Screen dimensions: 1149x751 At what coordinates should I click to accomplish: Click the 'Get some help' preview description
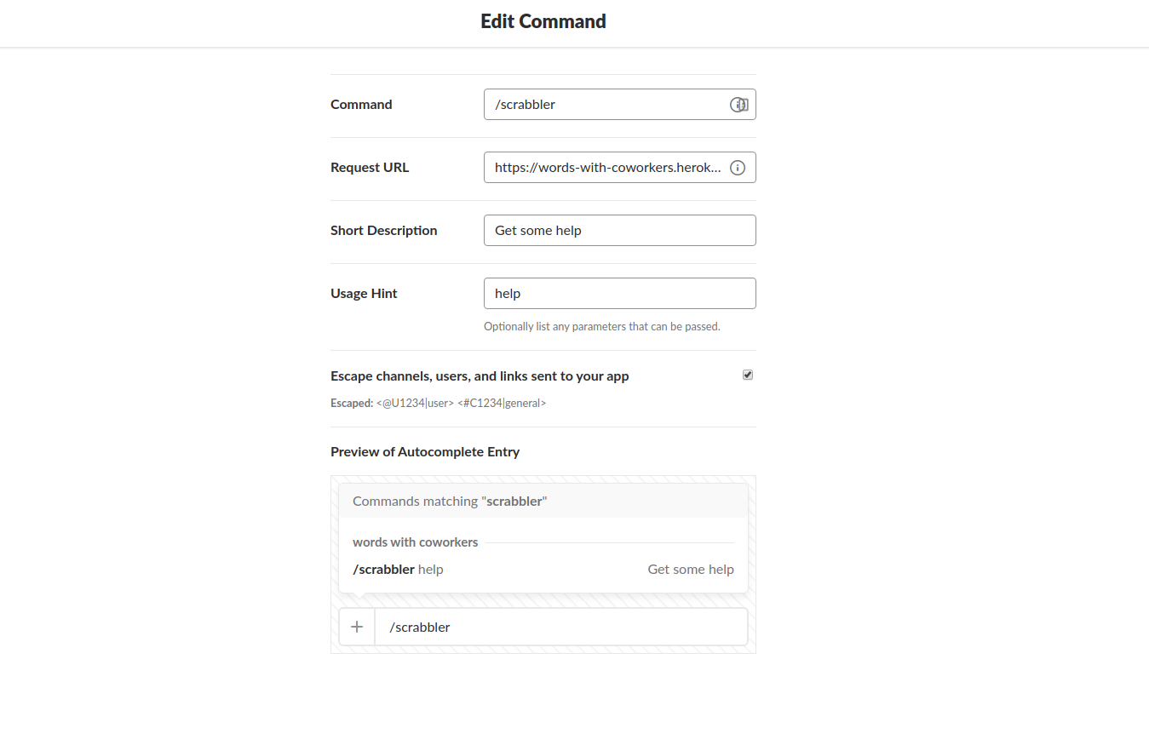691,570
